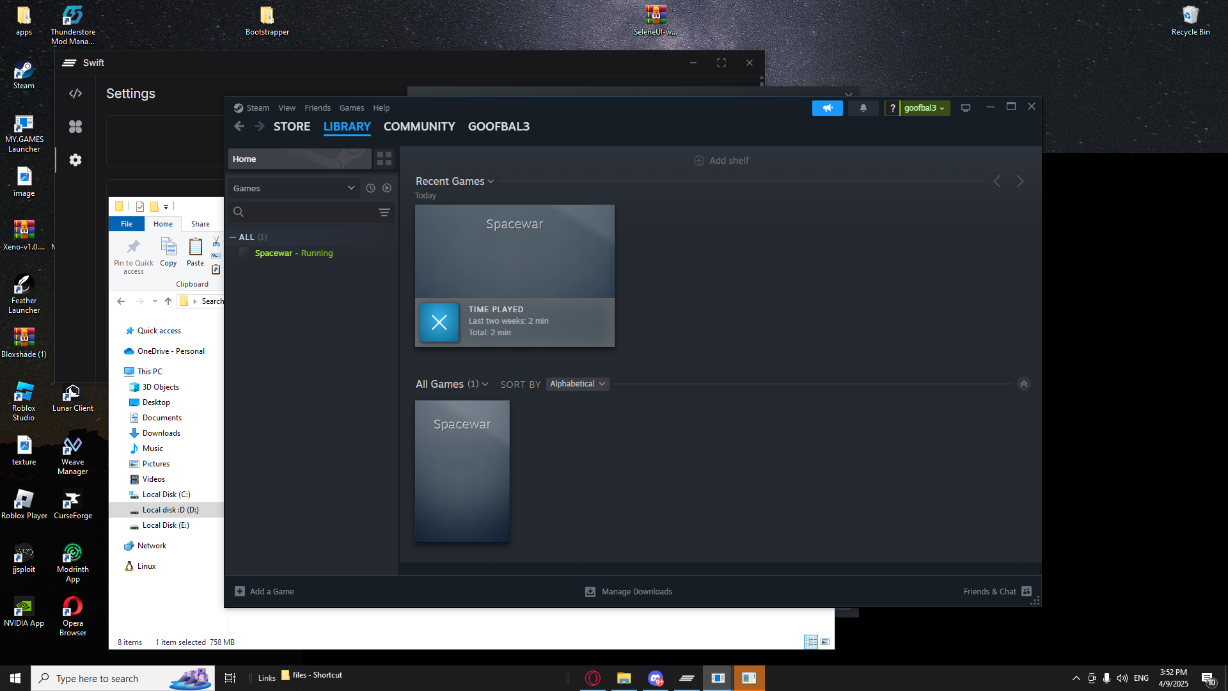
Task: Open the Friends menu in Steam
Action: tap(317, 108)
